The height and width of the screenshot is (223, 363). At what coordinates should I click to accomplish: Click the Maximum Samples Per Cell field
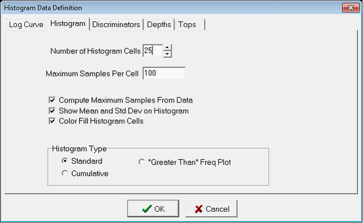point(164,73)
